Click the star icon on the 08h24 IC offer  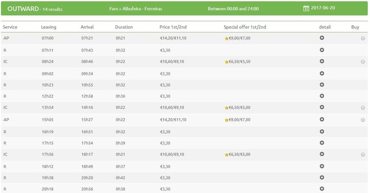227,62
